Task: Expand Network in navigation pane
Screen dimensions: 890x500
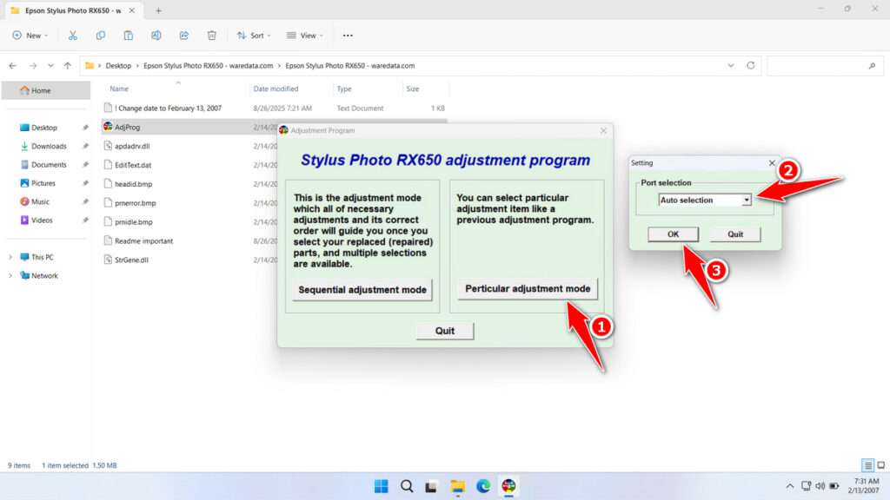Action: click(x=10, y=275)
